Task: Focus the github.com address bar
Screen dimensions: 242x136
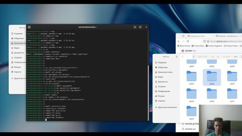Action: [x=226, y=41]
